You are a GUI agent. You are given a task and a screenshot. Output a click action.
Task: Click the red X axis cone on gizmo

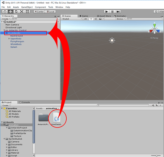151,31
